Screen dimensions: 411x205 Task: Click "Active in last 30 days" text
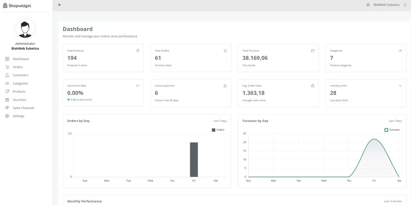[x=166, y=100]
